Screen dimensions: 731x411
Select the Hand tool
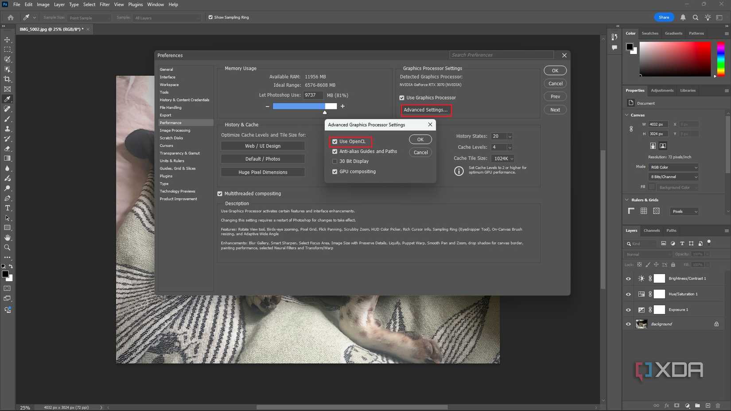(x=7, y=237)
